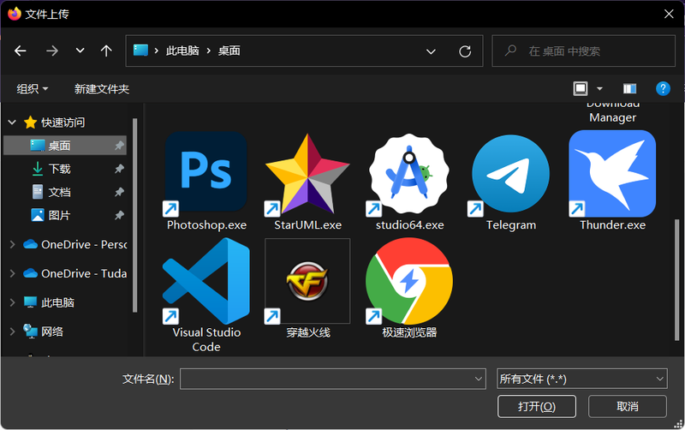
Task: Expand the OneDrive - Personal node
Action: click(x=12, y=244)
